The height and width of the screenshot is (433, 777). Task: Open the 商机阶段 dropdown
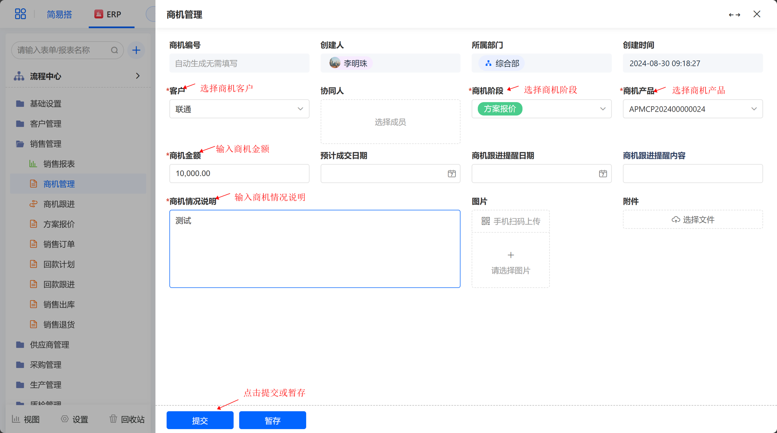pos(542,109)
